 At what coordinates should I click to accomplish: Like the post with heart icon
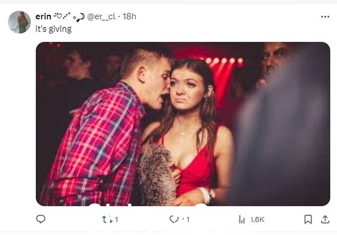pyautogui.click(x=174, y=219)
